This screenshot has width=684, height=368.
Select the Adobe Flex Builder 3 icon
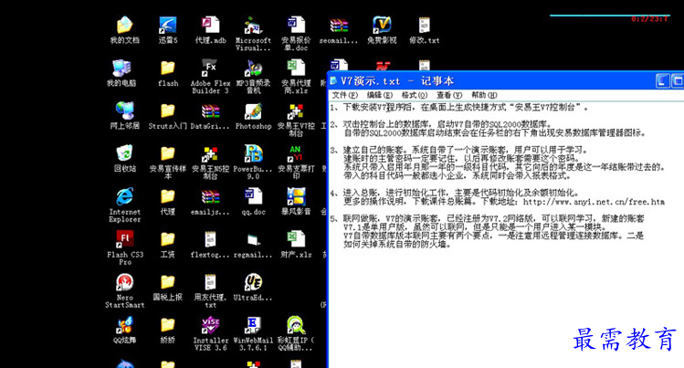[209, 68]
